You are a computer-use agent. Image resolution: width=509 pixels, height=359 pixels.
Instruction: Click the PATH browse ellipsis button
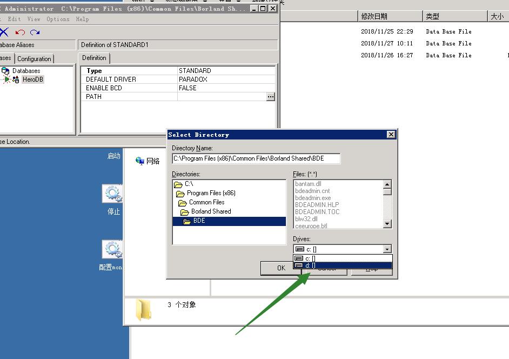271,97
